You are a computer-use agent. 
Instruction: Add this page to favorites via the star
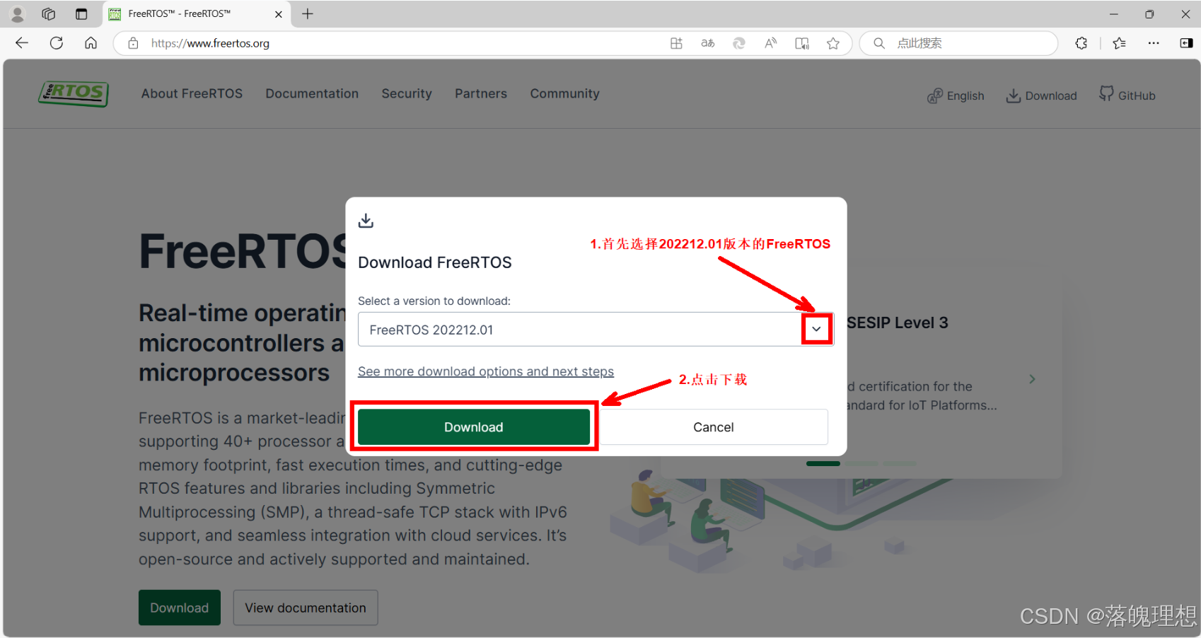coord(833,43)
